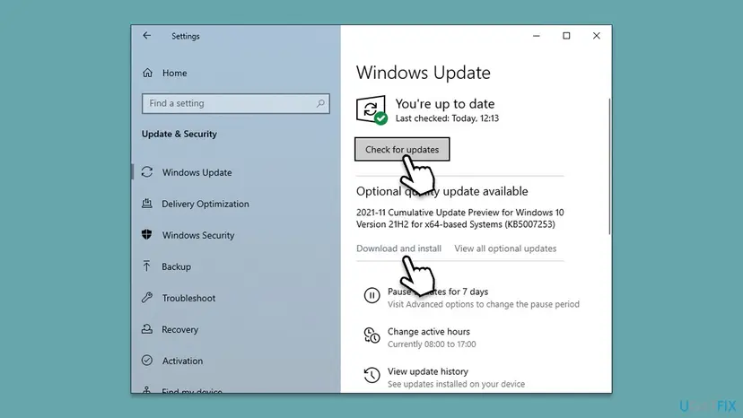
Task: Maximize the Settings window
Action: (566, 36)
